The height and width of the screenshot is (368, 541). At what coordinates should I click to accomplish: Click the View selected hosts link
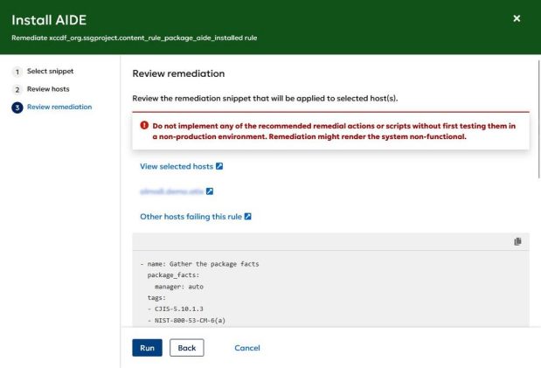tap(177, 166)
